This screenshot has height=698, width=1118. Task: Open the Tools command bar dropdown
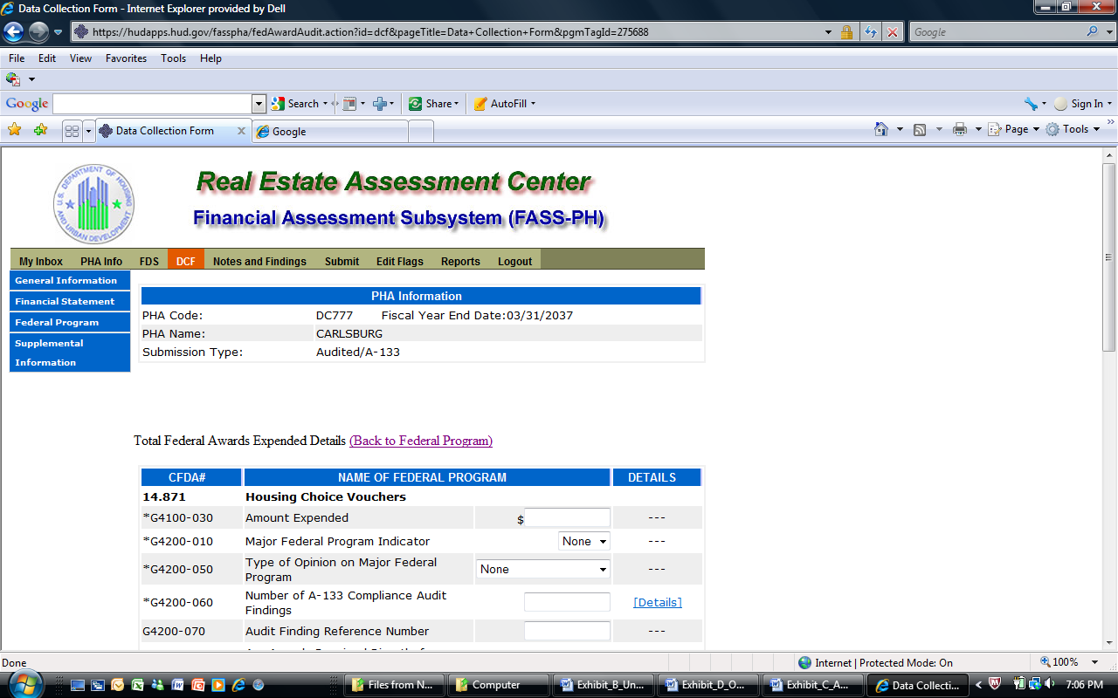1073,129
